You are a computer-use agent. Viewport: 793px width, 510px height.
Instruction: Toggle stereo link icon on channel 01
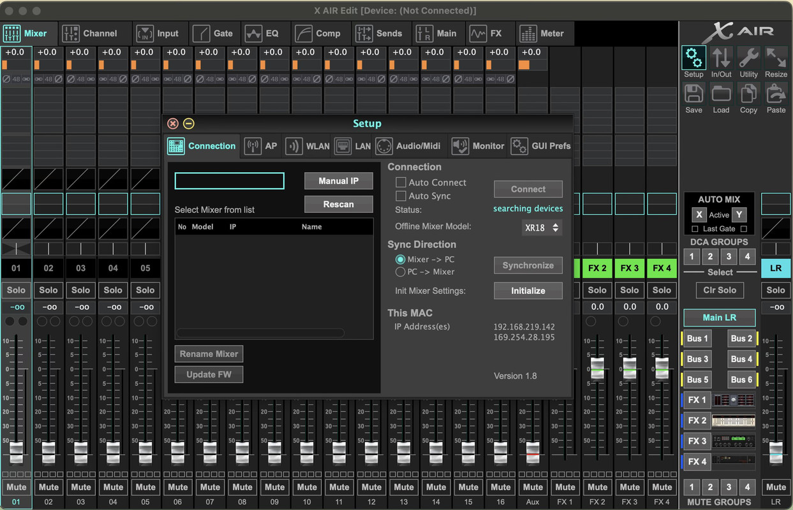coord(26,79)
